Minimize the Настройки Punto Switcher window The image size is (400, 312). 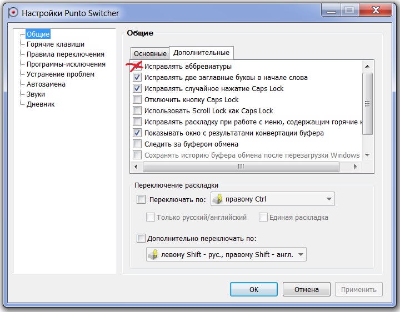(331, 11)
